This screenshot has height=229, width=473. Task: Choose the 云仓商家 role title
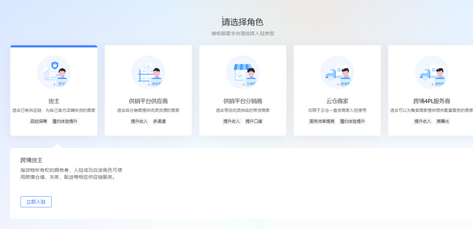(337, 101)
